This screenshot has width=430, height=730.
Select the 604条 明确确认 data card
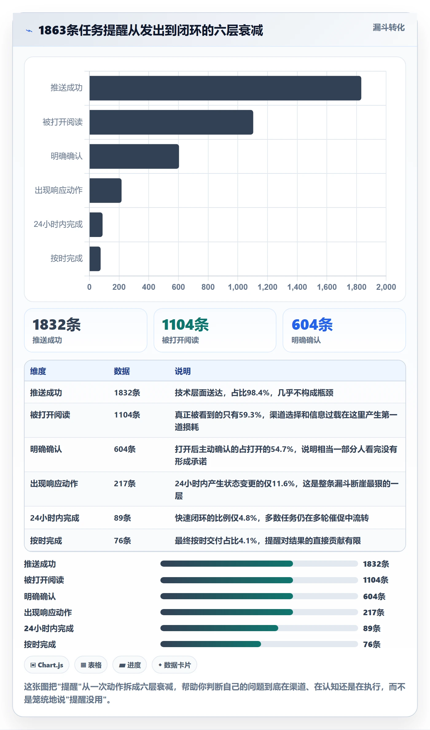344,330
